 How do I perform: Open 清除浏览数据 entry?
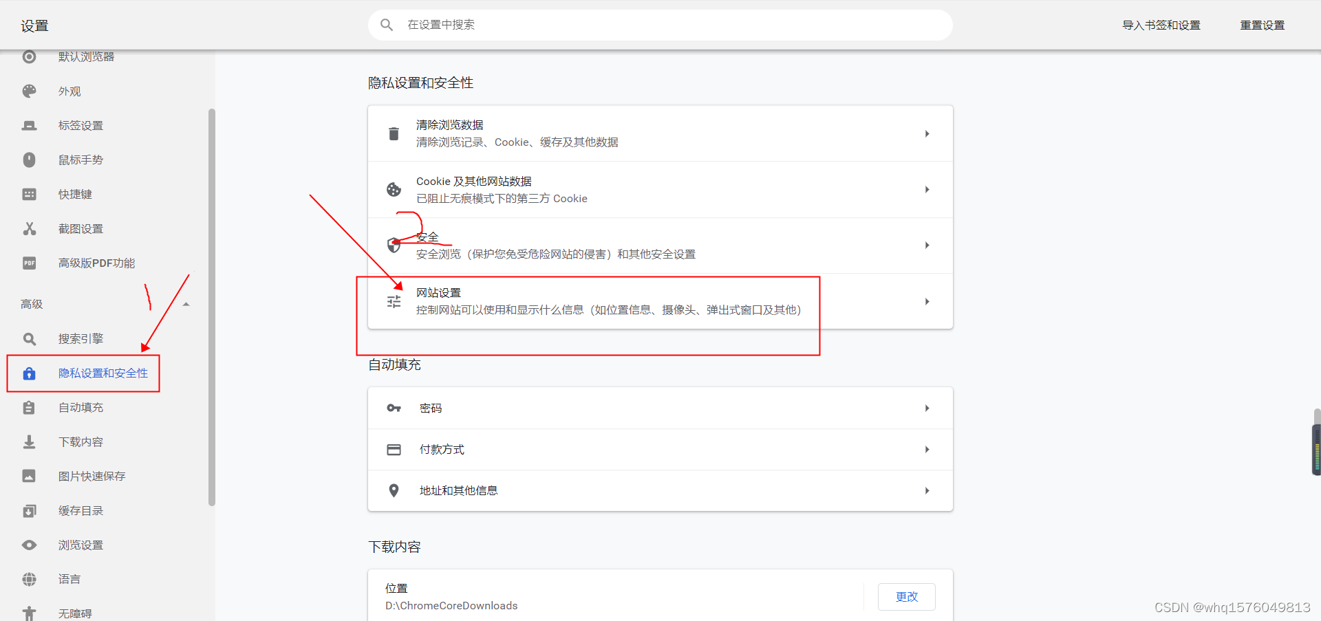tap(660, 133)
